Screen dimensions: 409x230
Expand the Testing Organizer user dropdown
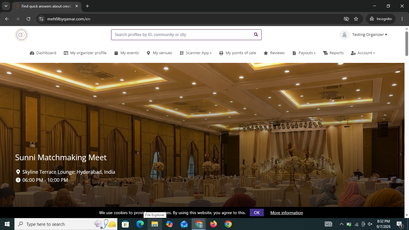pyautogui.click(x=369, y=35)
